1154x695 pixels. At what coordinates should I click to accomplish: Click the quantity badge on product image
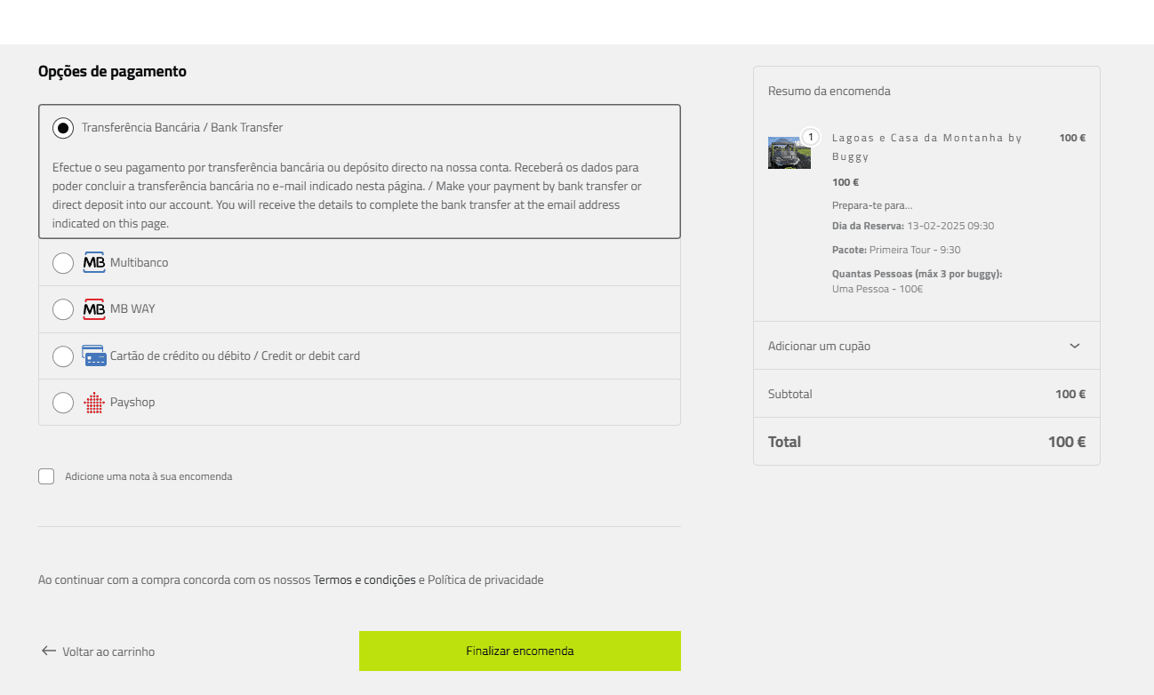(x=810, y=137)
